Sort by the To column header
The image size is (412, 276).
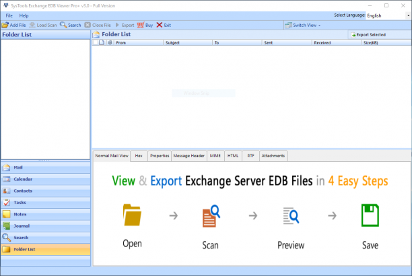[237, 43]
